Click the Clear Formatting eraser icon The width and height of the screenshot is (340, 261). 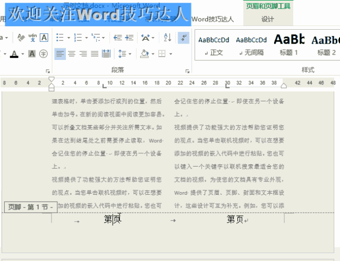point(21,38)
